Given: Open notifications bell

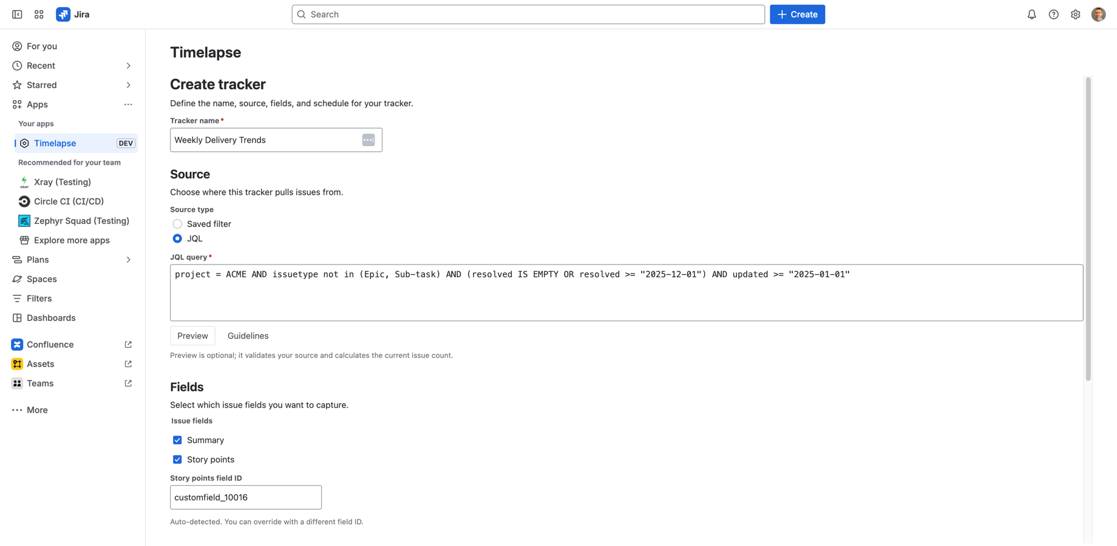Looking at the screenshot, I should [1032, 14].
